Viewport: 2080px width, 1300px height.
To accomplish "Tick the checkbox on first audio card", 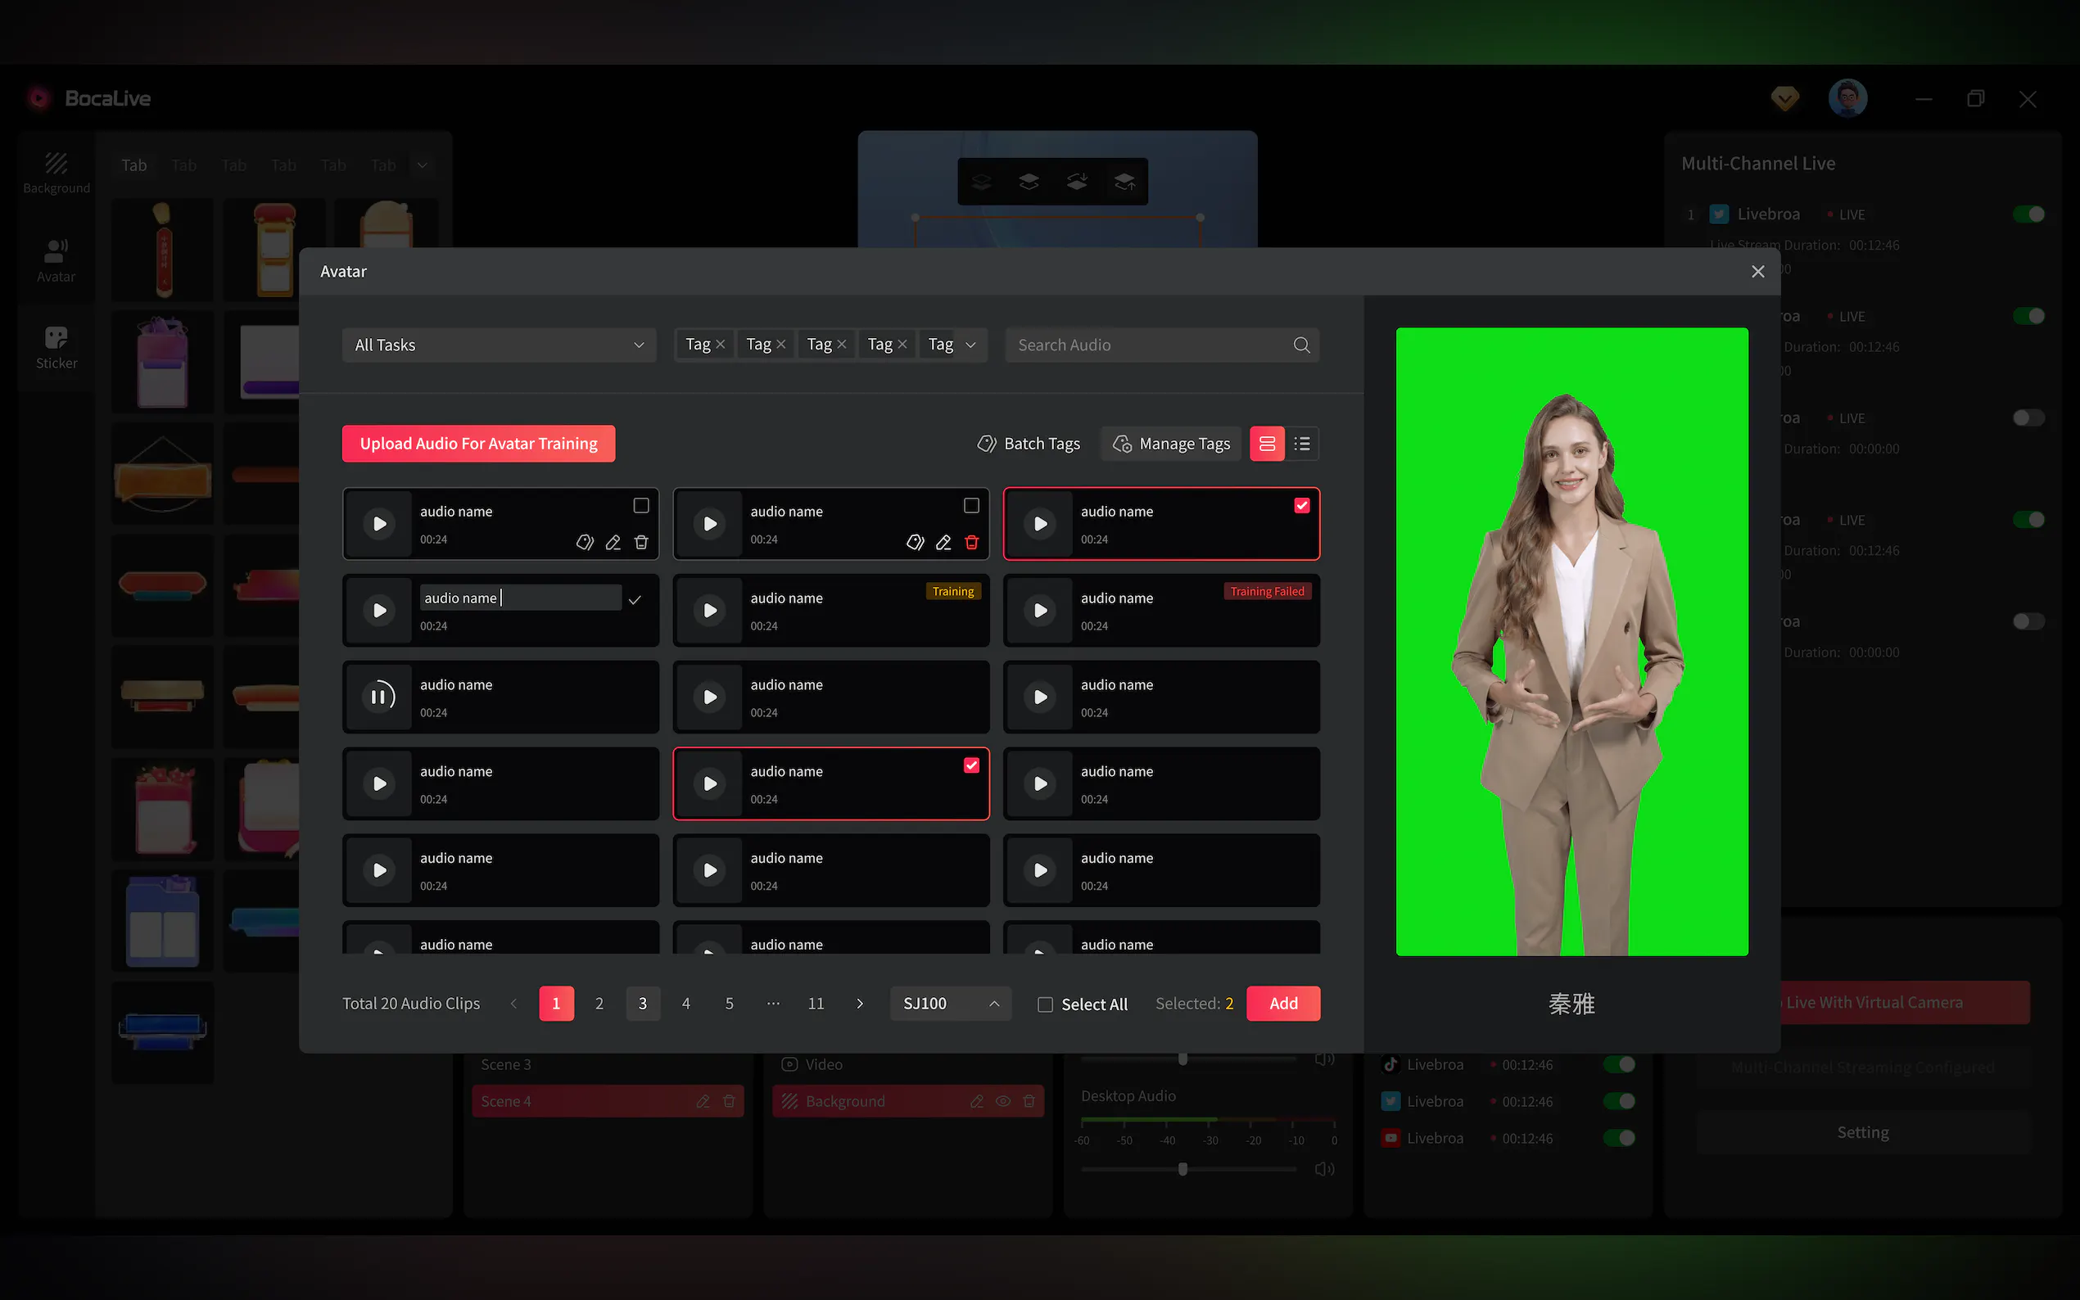I will point(640,506).
